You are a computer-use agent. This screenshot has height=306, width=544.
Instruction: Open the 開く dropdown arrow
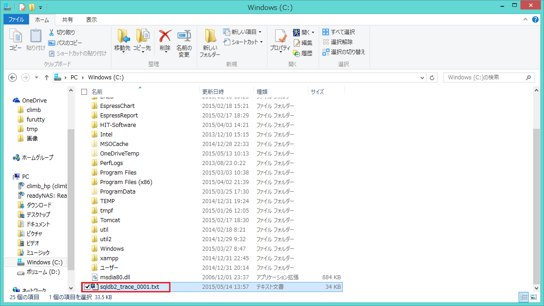(313, 32)
